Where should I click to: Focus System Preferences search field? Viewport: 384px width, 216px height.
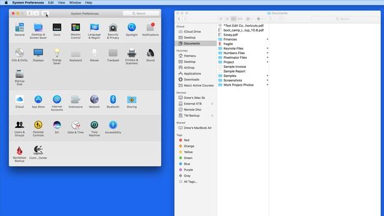click(x=141, y=13)
